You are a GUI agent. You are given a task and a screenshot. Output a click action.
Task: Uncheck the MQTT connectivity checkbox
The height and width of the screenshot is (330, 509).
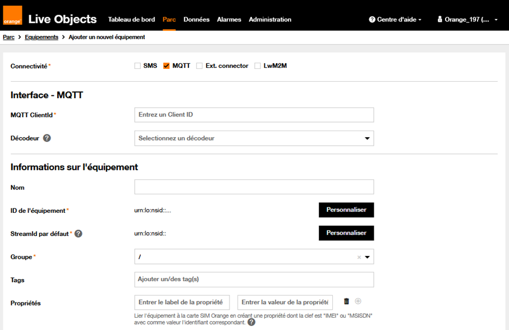(166, 66)
